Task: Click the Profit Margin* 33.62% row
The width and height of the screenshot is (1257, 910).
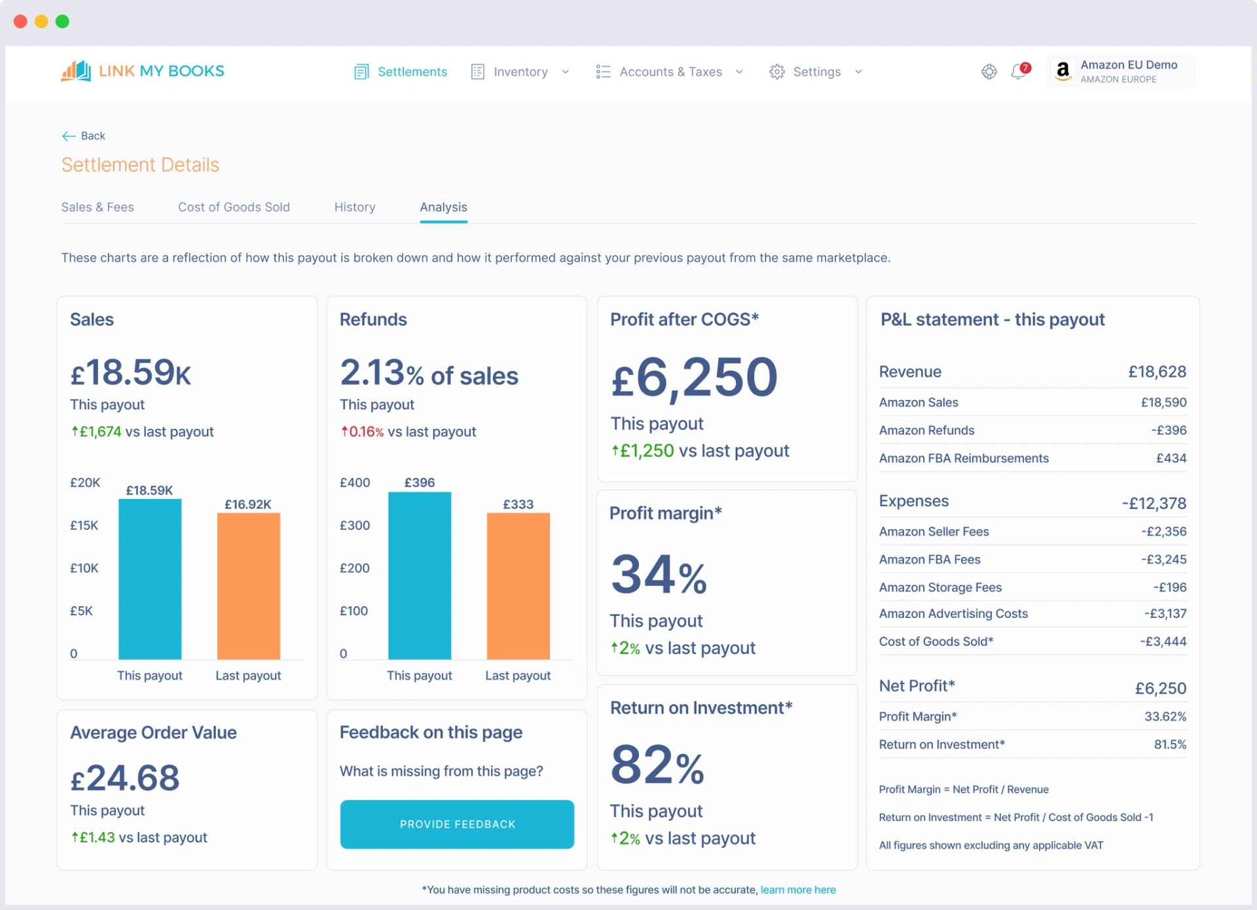Action: [1032, 717]
